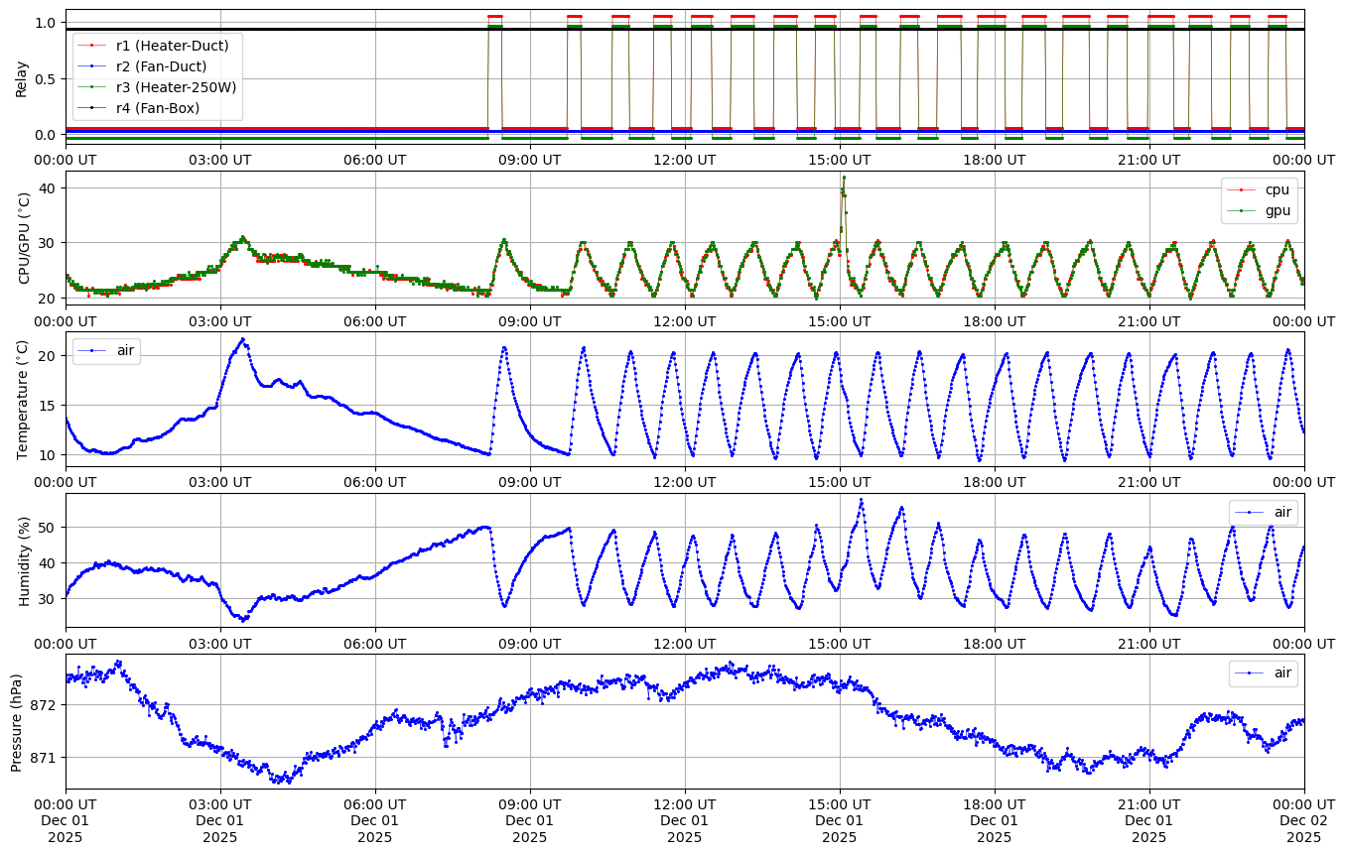
Task: Select the r2 (Fan-Duct) legend label
Action: [x=161, y=66]
